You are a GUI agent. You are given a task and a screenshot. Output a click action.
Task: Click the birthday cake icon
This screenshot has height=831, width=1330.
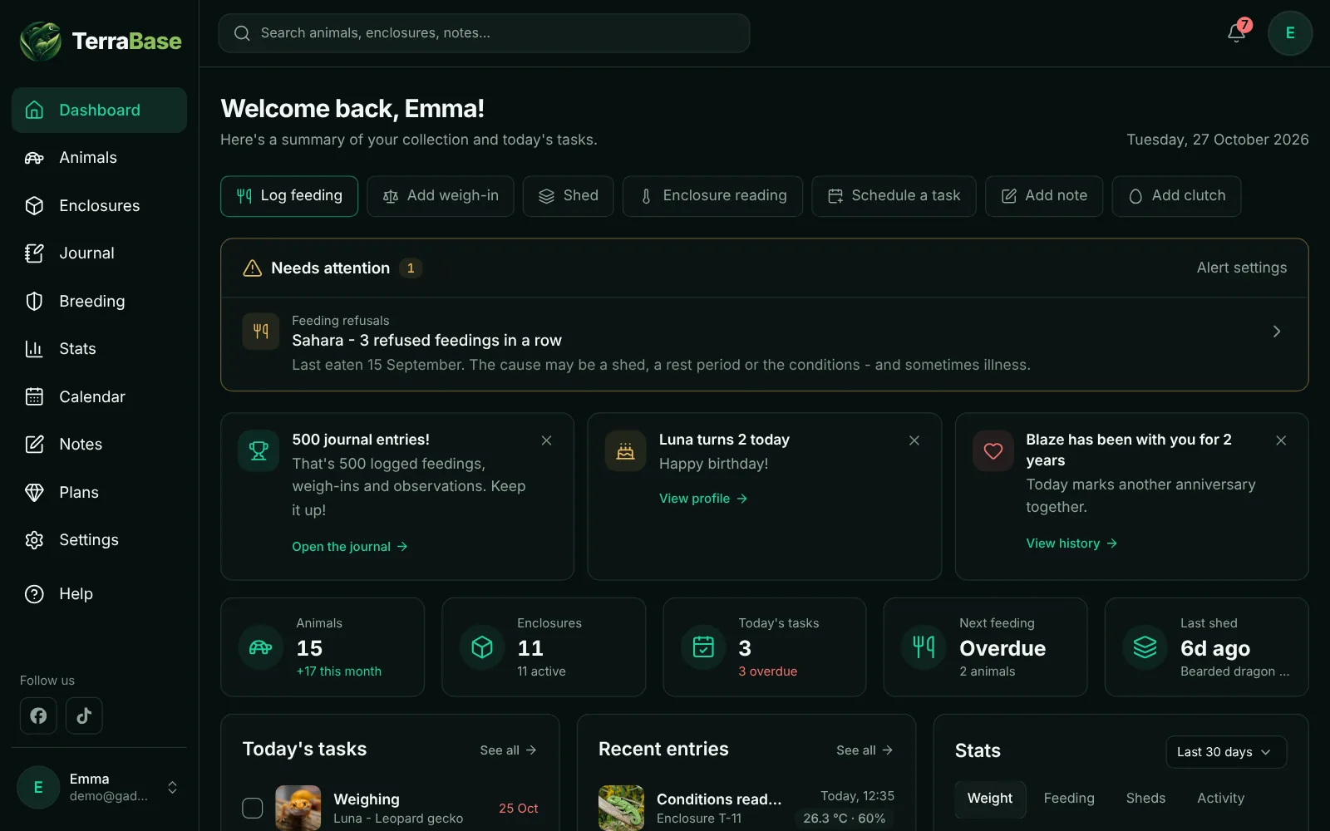point(626,451)
